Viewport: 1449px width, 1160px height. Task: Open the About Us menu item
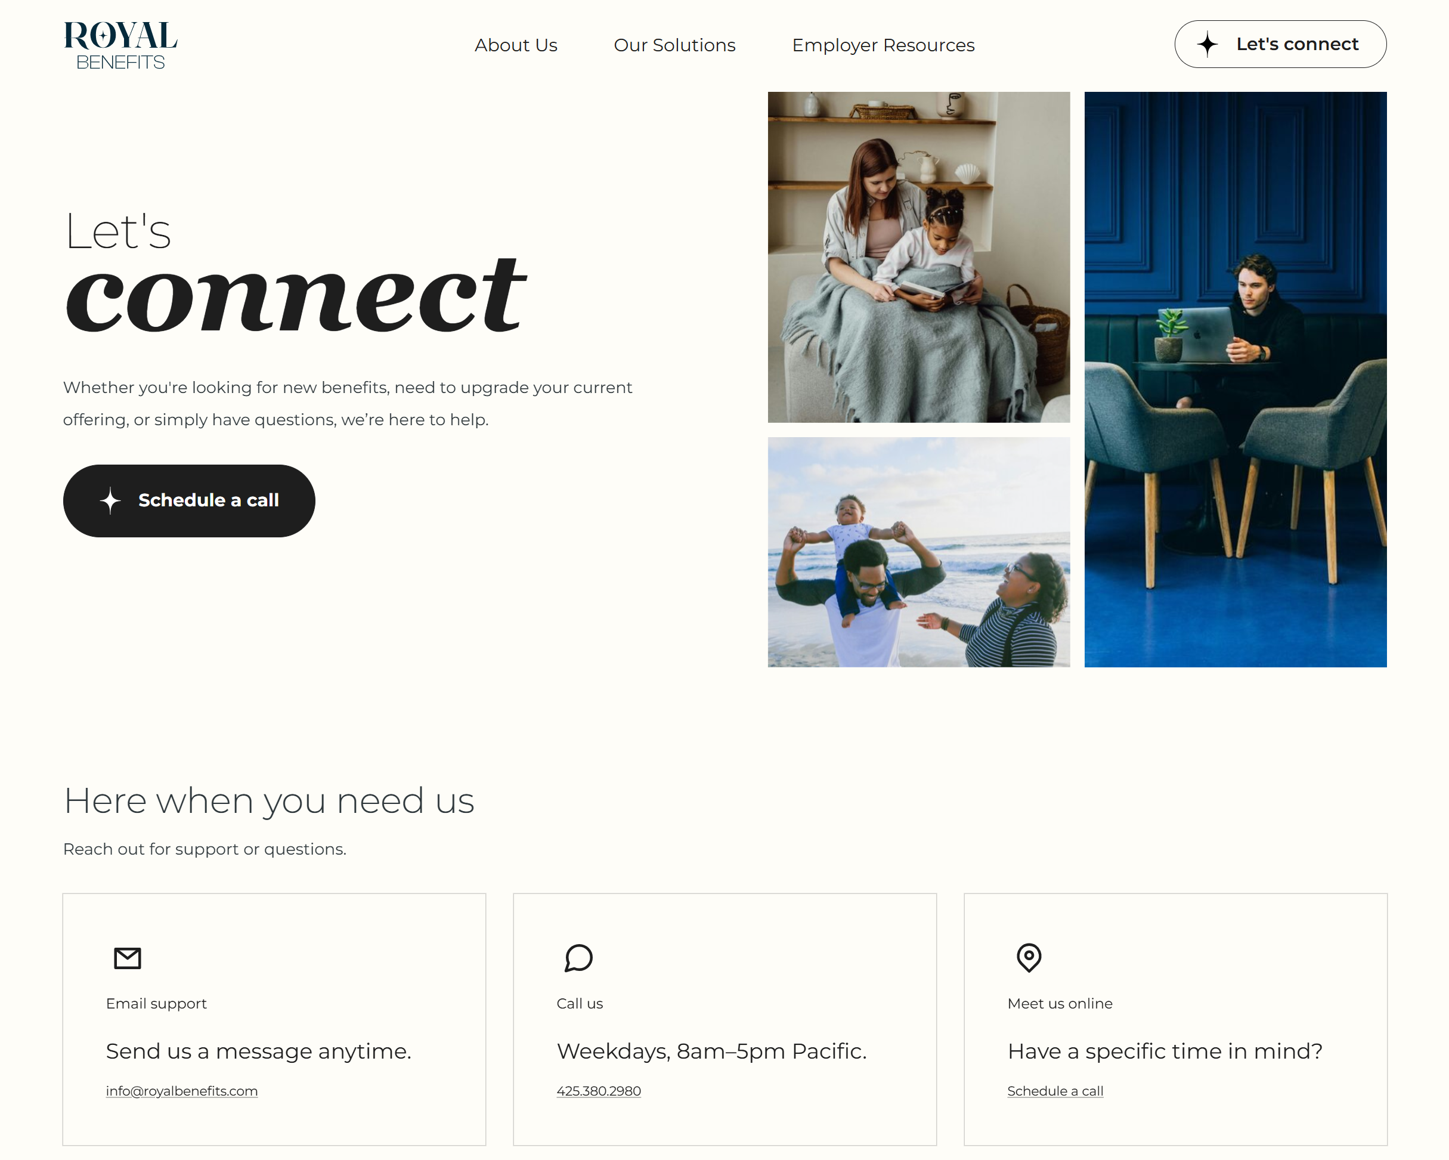coord(516,45)
